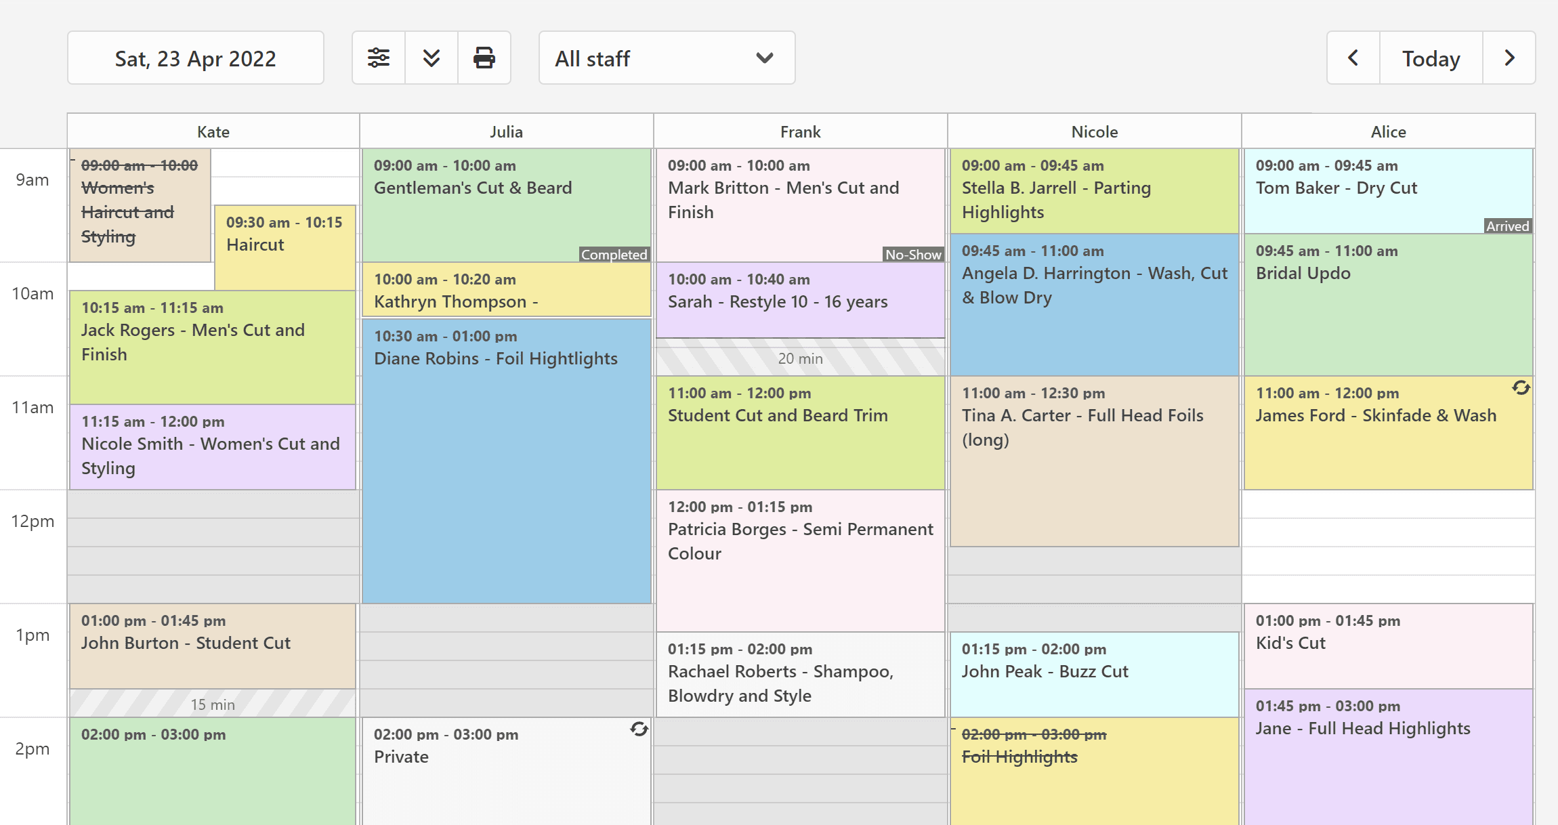
Task: Open the Bridal Updo appointment
Action: point(1388,305)
